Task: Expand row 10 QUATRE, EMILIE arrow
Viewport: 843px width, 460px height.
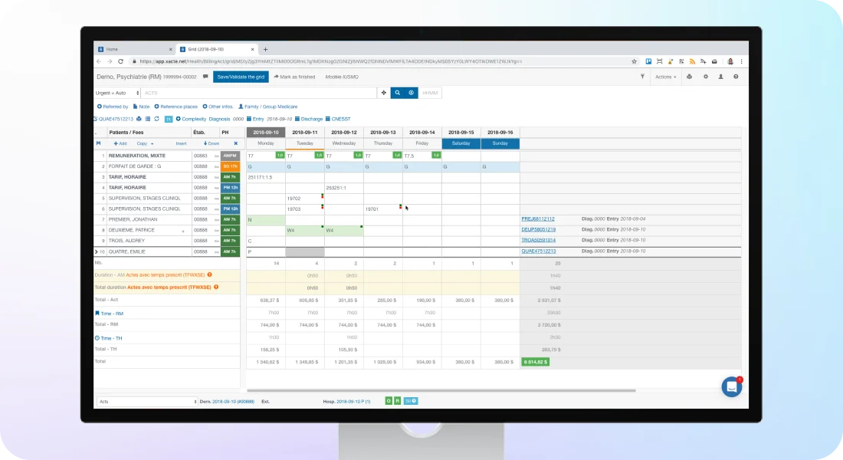Action: tap(97, 251)
